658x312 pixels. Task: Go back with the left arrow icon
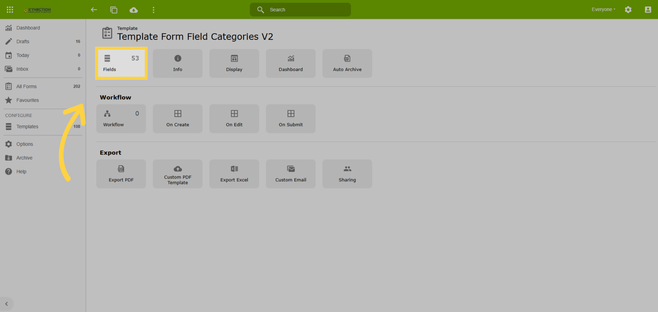point(94,10)
